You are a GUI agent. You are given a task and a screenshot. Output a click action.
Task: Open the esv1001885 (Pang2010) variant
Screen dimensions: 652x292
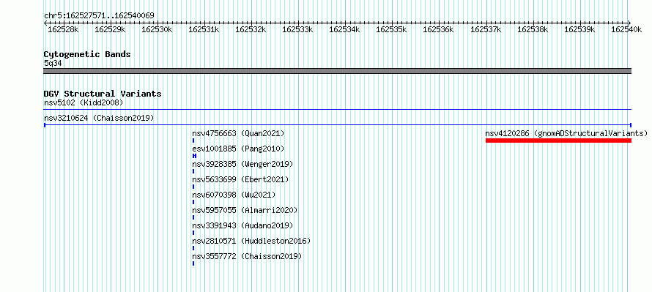coord(238,149)
